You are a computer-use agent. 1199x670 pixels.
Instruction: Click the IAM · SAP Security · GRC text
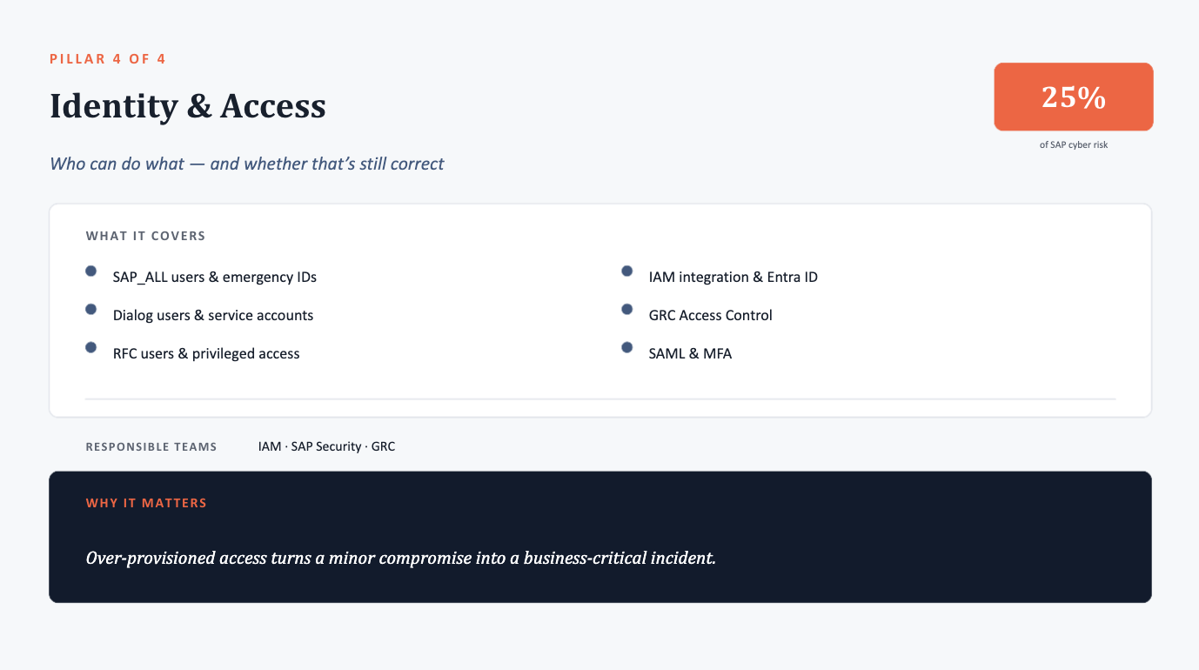326,446
